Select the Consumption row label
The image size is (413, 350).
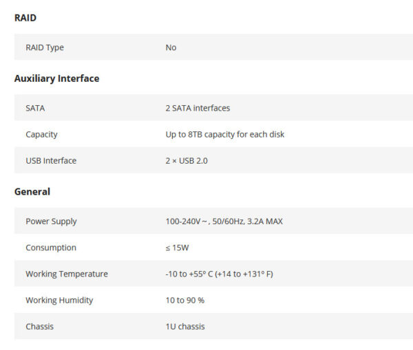(x=51, y=248)
